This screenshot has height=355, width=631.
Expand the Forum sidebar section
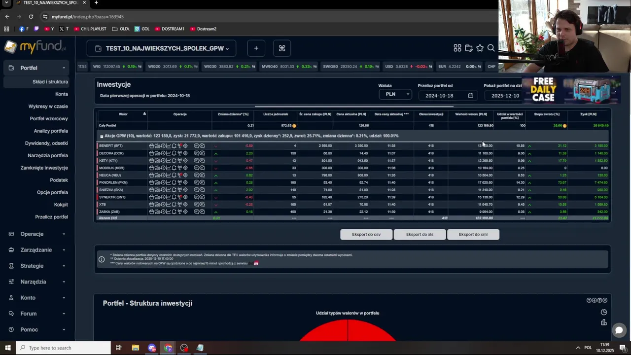37,314
